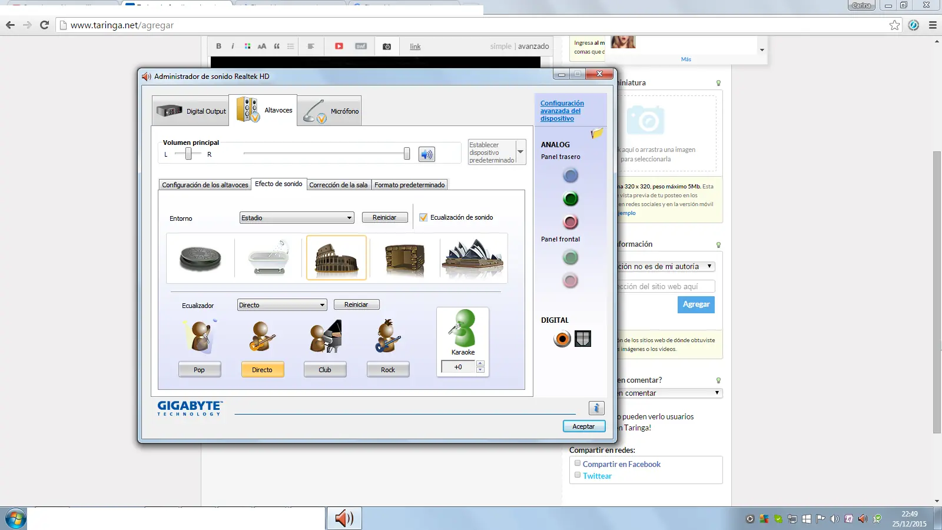Expand the Establecer dispositivo predeterminado dropdown
This screenshot has height=530, width=942.
[520, 152]
